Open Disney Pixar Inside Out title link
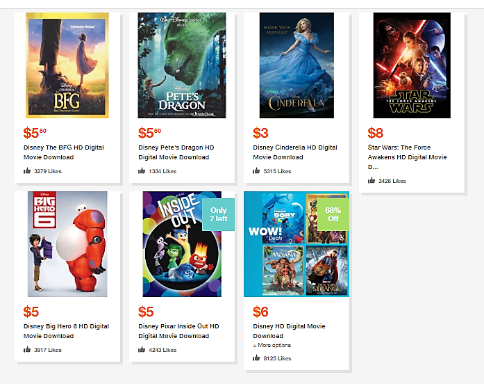The width and height of the screenshot is (484, 384). point(178,331)
